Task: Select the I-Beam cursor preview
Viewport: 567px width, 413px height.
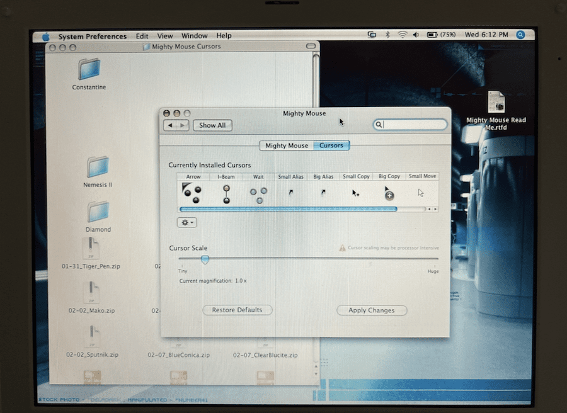Action: pyautogui.click(x=226, y=194)
